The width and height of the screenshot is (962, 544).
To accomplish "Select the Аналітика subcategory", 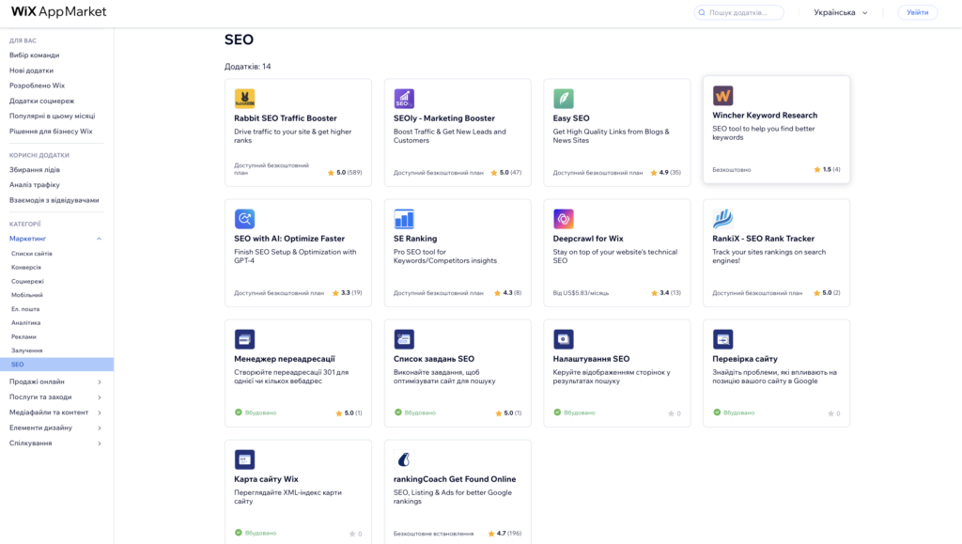I will [26, 322].
